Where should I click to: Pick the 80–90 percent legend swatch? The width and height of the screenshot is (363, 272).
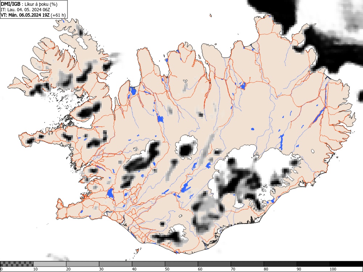[x=280, y=264]
